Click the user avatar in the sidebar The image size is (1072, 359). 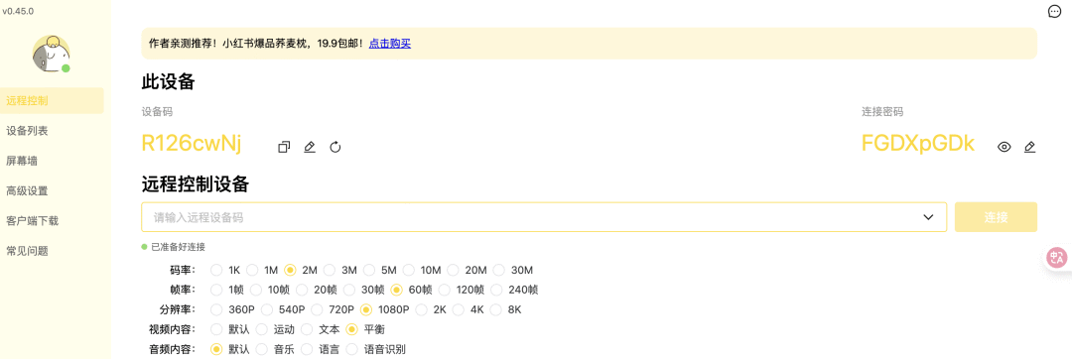tap(52, 54)
